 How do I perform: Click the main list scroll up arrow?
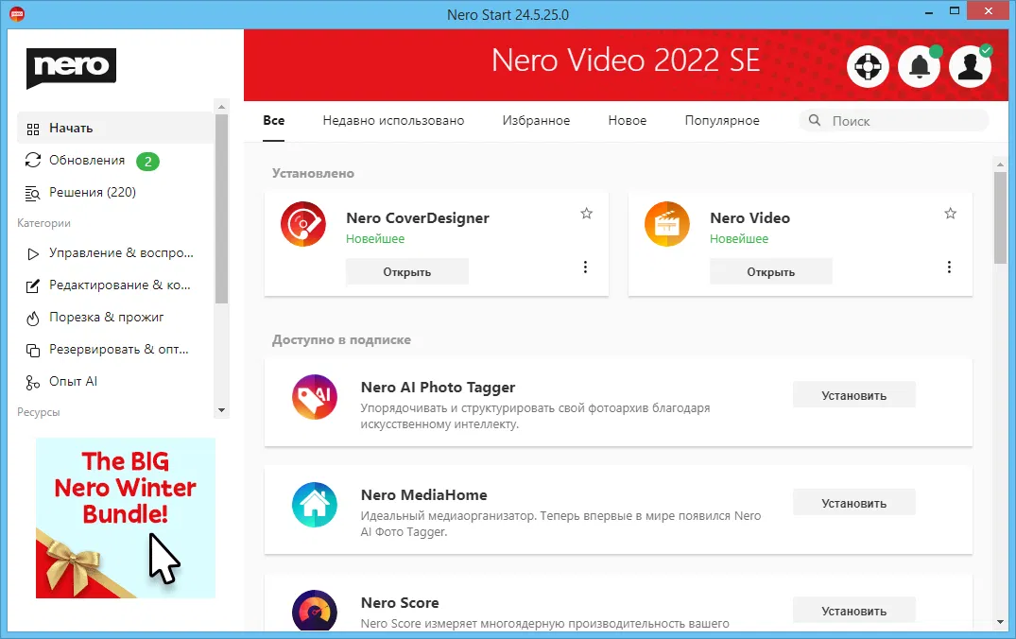[1000, 164]
